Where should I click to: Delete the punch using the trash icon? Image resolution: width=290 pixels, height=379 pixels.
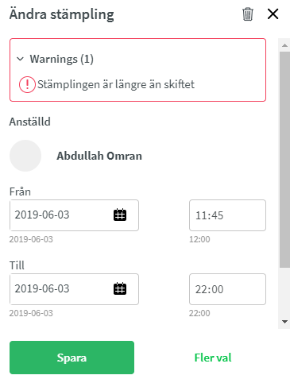click(x=248, y=14)
